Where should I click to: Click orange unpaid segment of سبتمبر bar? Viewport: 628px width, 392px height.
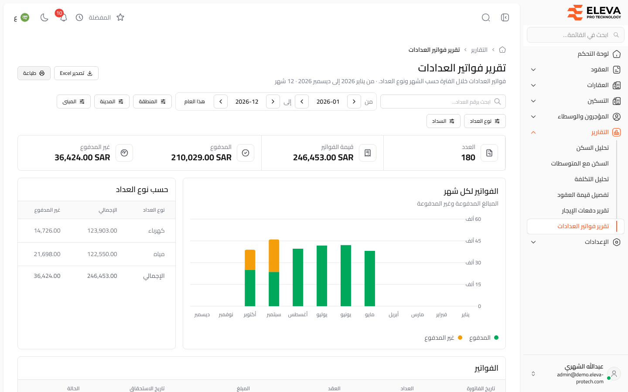tap(274, 256)
